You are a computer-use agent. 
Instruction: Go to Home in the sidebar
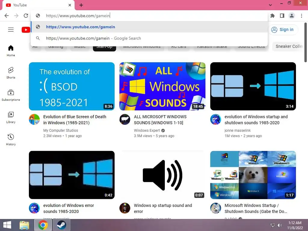coord(11,51)
